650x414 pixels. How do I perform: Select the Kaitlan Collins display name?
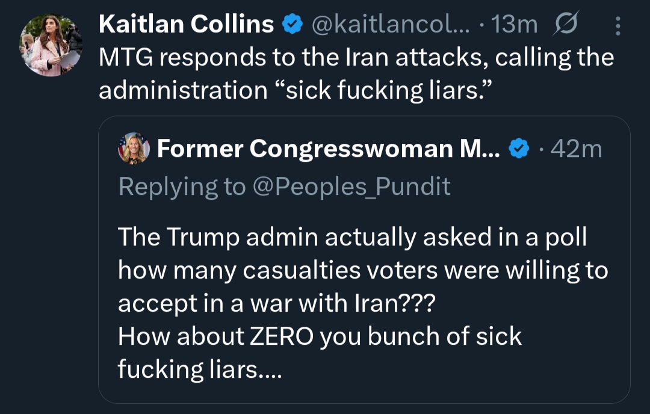(186, 25)
